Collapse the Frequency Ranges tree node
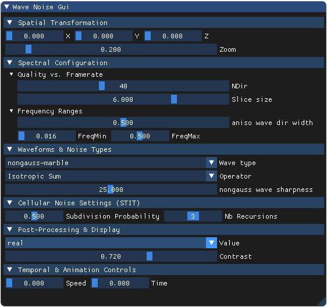327x307 pixels. click(11, 111)
